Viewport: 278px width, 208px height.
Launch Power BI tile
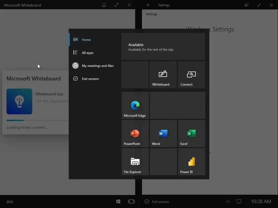[191, 162]
